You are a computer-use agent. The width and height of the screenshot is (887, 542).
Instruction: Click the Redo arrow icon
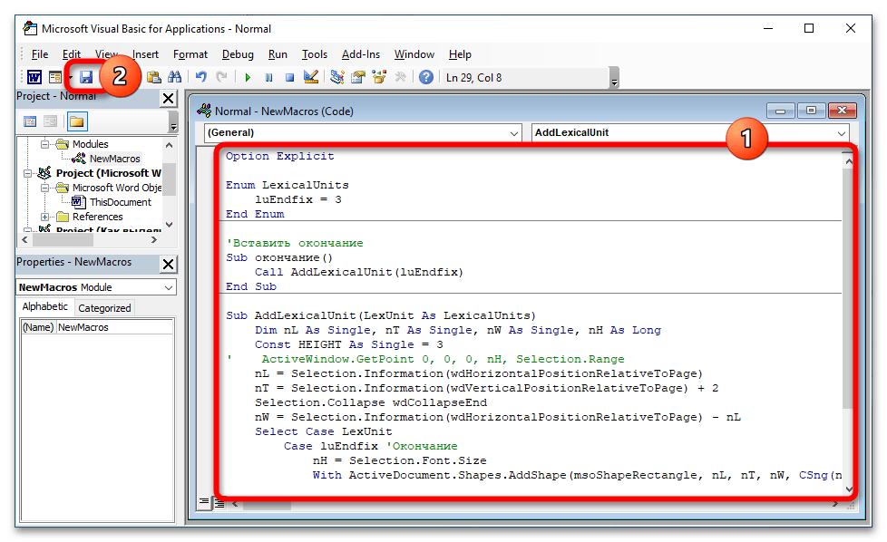[221, 77]
